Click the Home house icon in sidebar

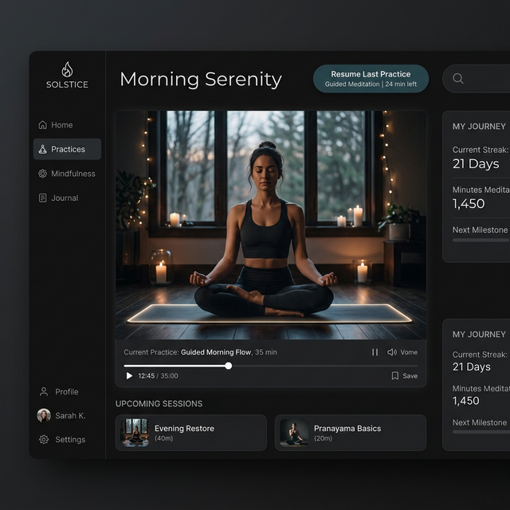43,125
